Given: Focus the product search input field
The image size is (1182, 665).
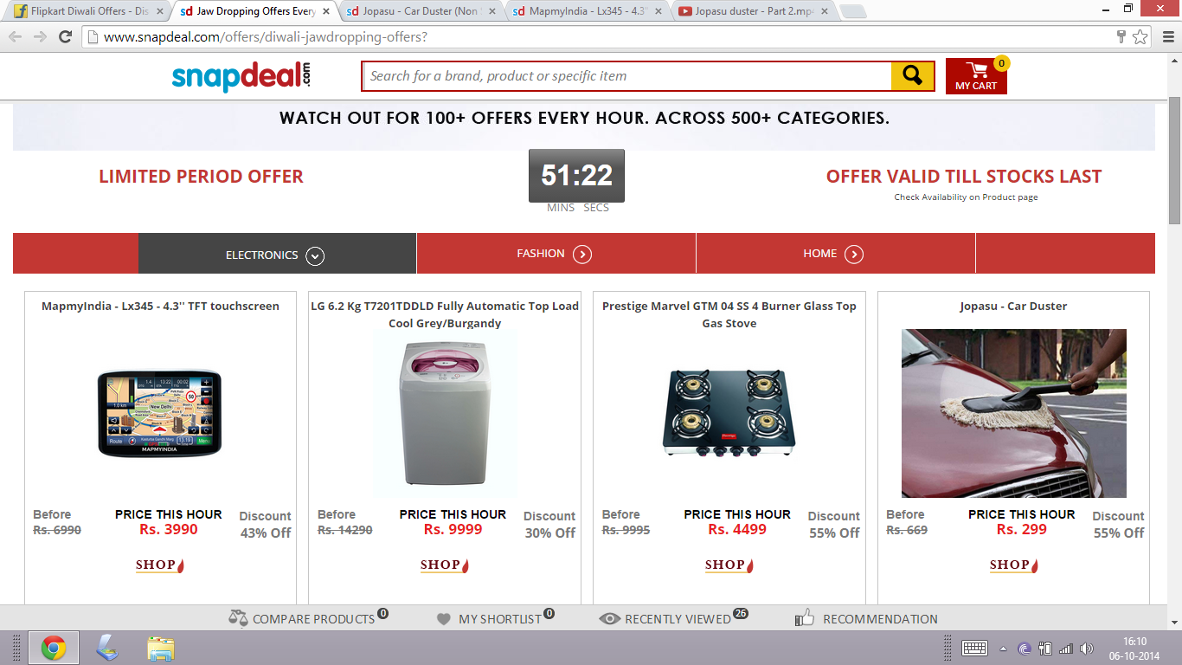Looking at the screenshot, I should pyautogui.click(x=626, y=76).
